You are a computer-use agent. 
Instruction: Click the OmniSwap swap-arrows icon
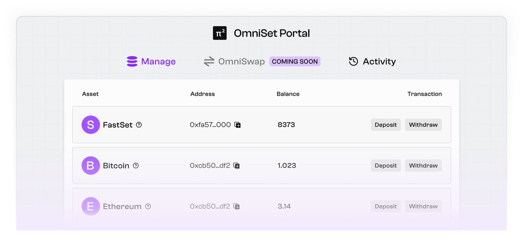(209, 61)
